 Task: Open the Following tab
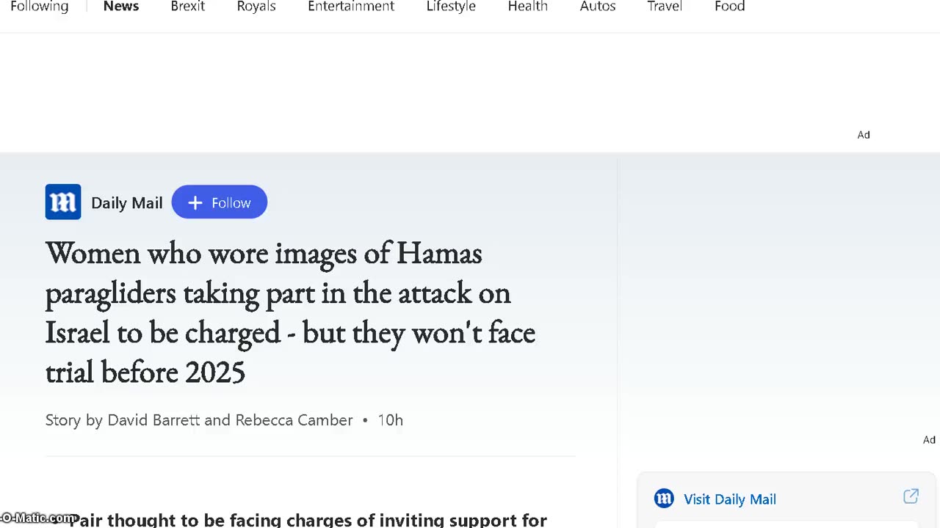(40, 7)
